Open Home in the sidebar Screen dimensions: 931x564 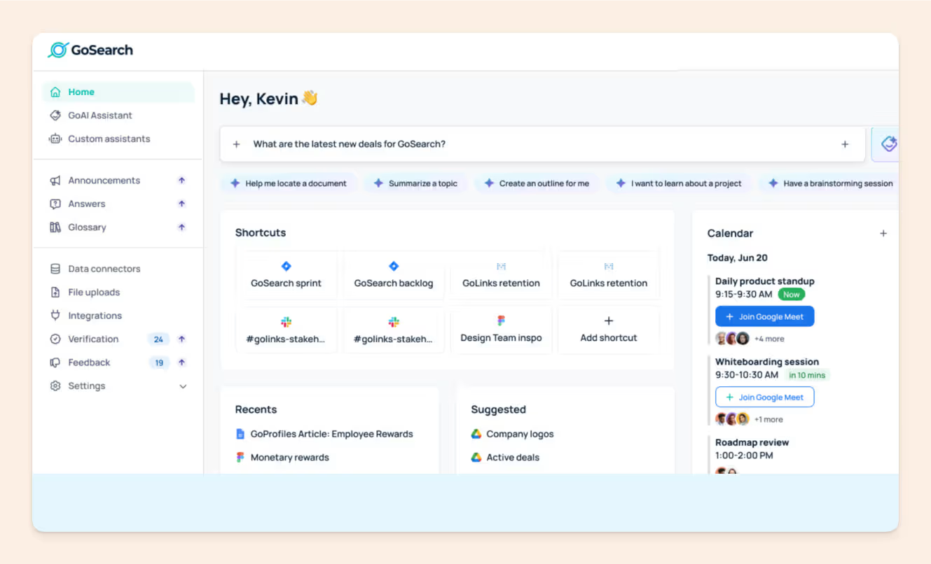(x=118, y=92)
